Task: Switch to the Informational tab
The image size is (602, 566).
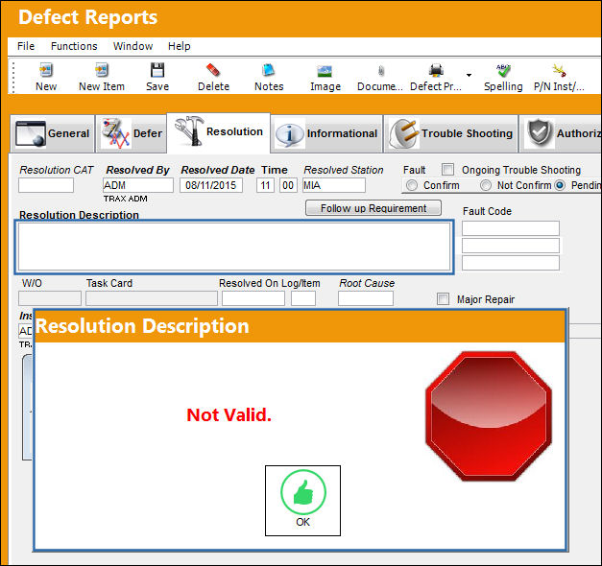Action: click(x=326, y=133)
